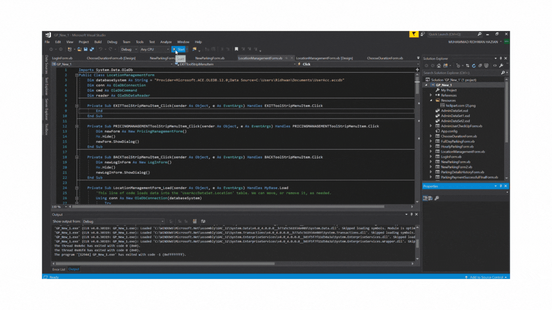Image resolution: width=552 pixels, height=310 pixels.
Task: Open the Debug solution configuration dropdown
Action: (x=129, y=50)
